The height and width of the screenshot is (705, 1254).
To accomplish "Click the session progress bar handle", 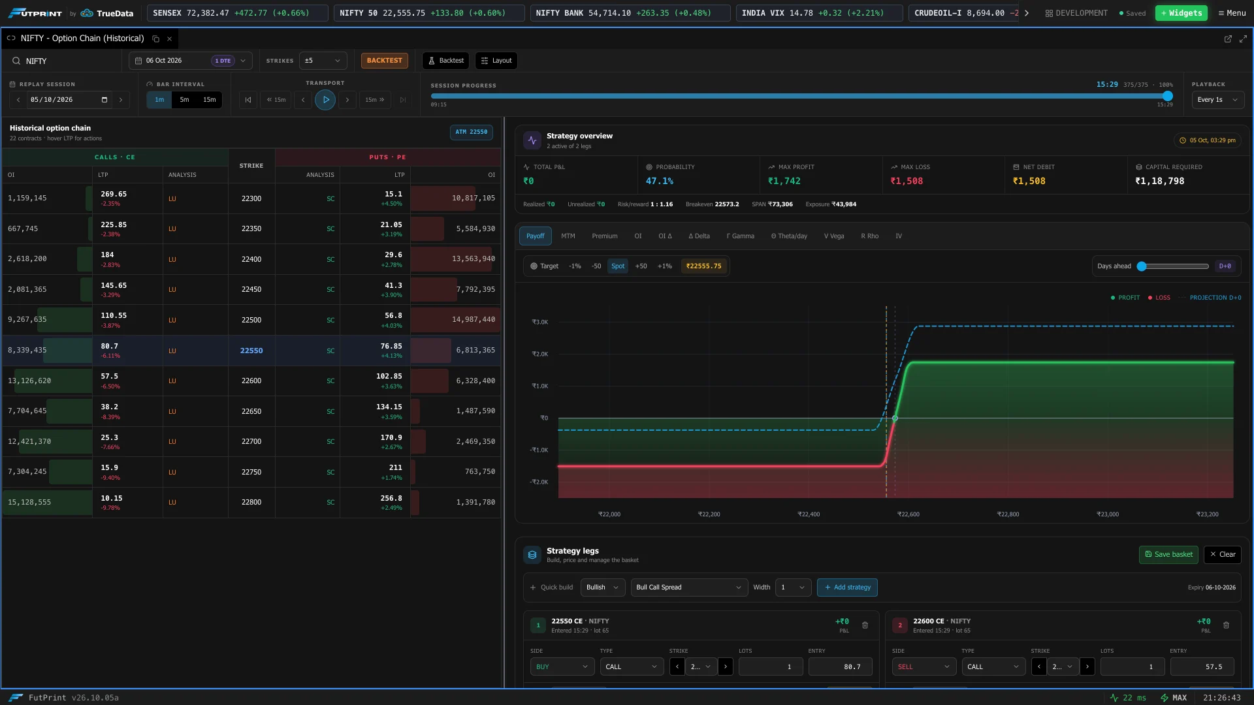I will click(1168, 96).
